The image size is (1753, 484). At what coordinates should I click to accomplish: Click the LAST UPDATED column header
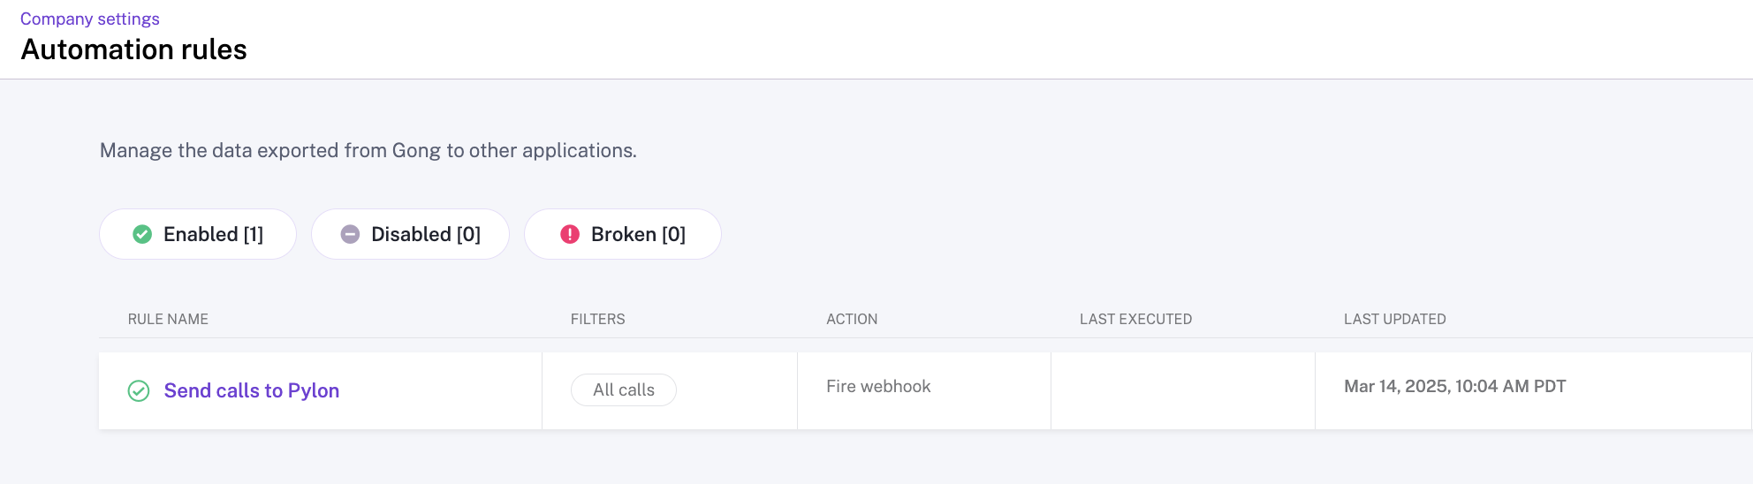pos(1394,319)
